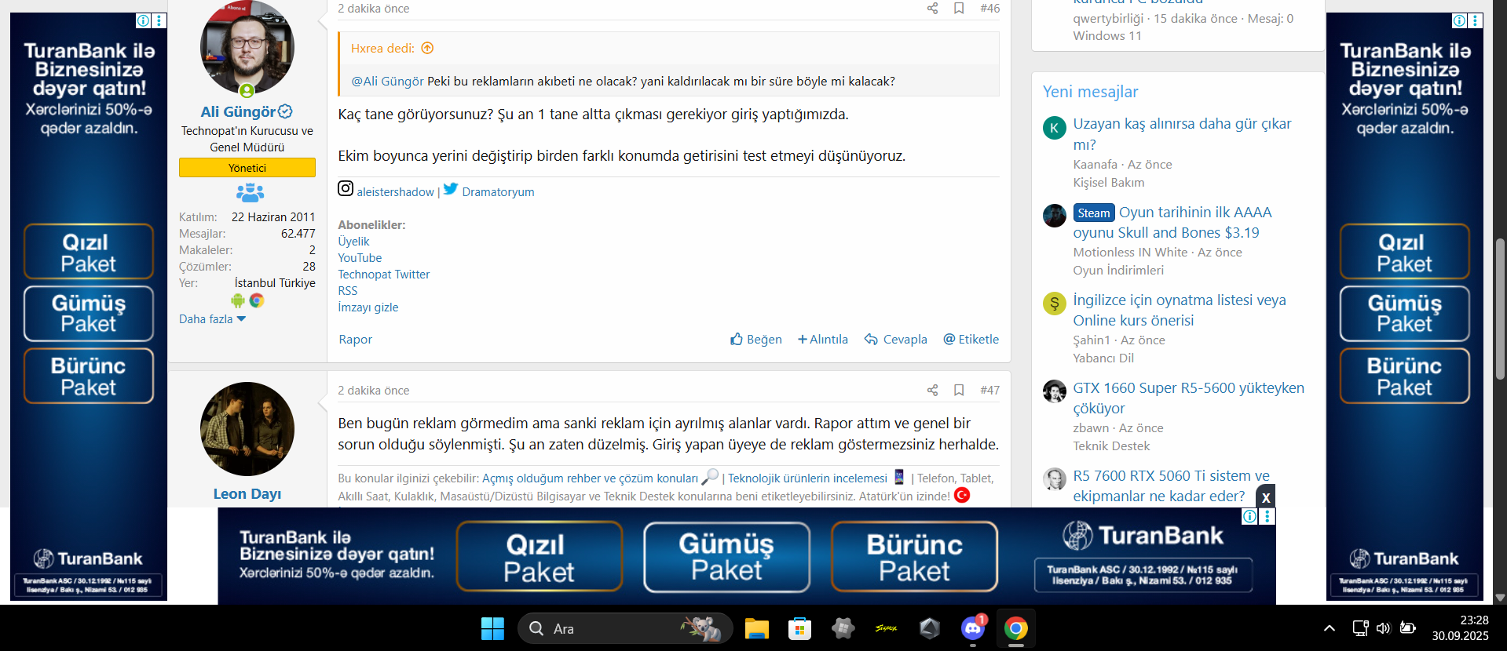Click the Instagram icon in Ali Güngör's signature
Image resolution: width=1507 pixels, height=651 pixels.
click(x=346, y=188)
